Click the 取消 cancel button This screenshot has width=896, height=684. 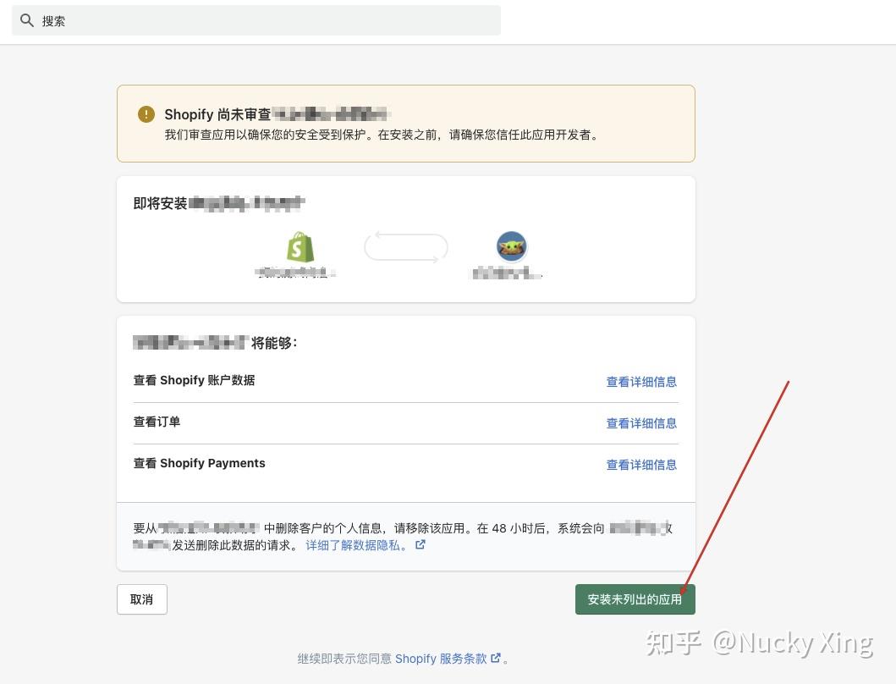click(x=141, y=598)
